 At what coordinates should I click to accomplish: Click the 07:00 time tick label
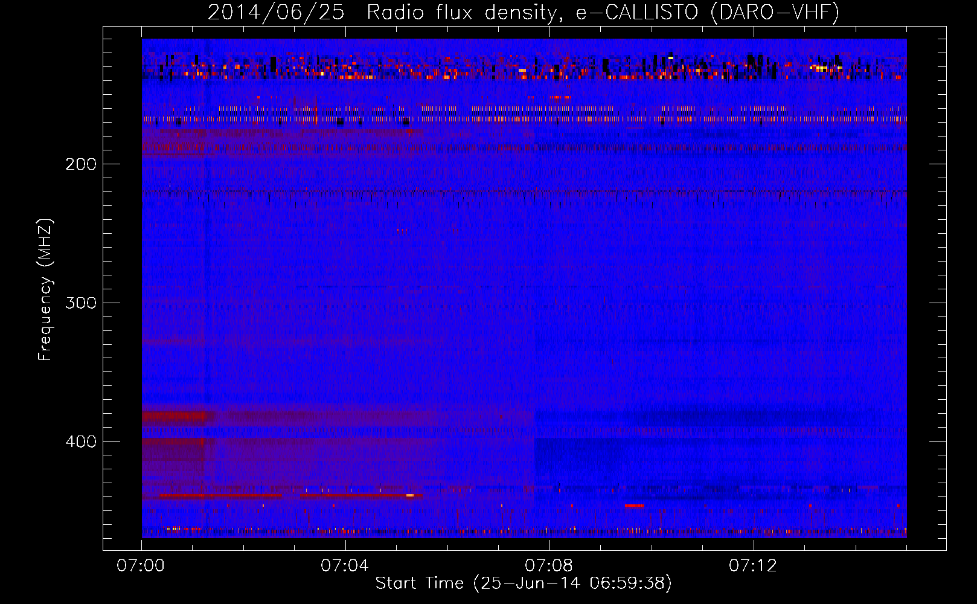coord(141,566)
